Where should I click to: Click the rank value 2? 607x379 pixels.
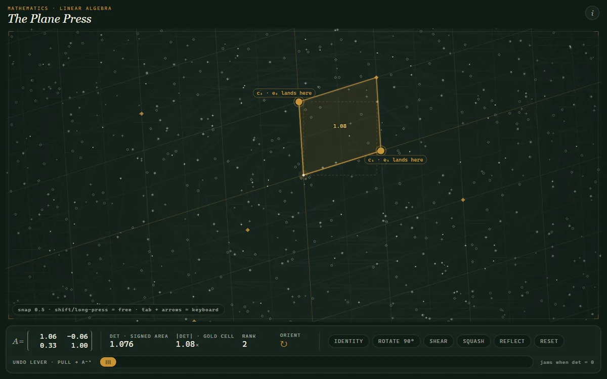tap(245, 344)
